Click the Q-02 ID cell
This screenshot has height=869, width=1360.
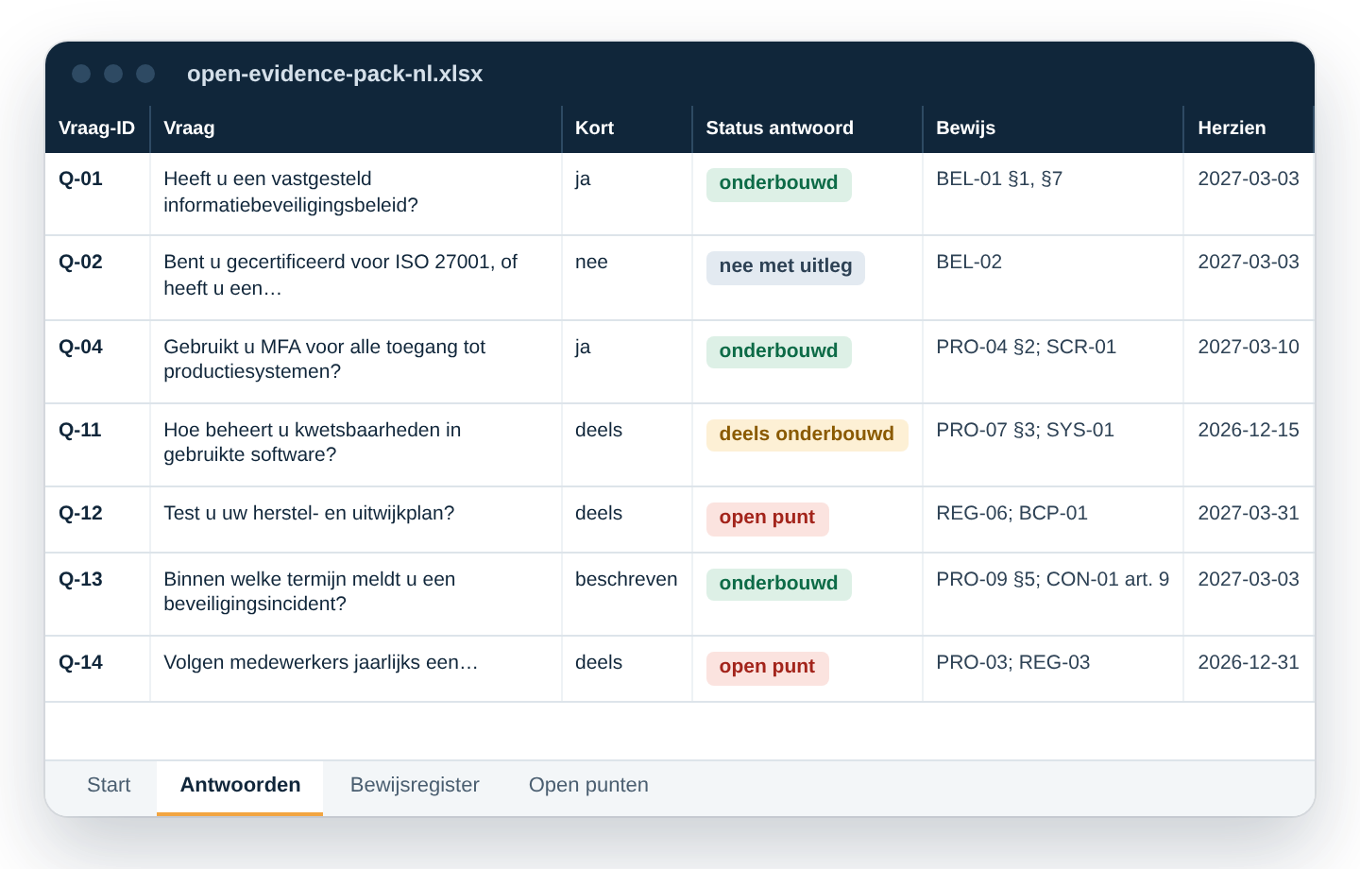97,278
